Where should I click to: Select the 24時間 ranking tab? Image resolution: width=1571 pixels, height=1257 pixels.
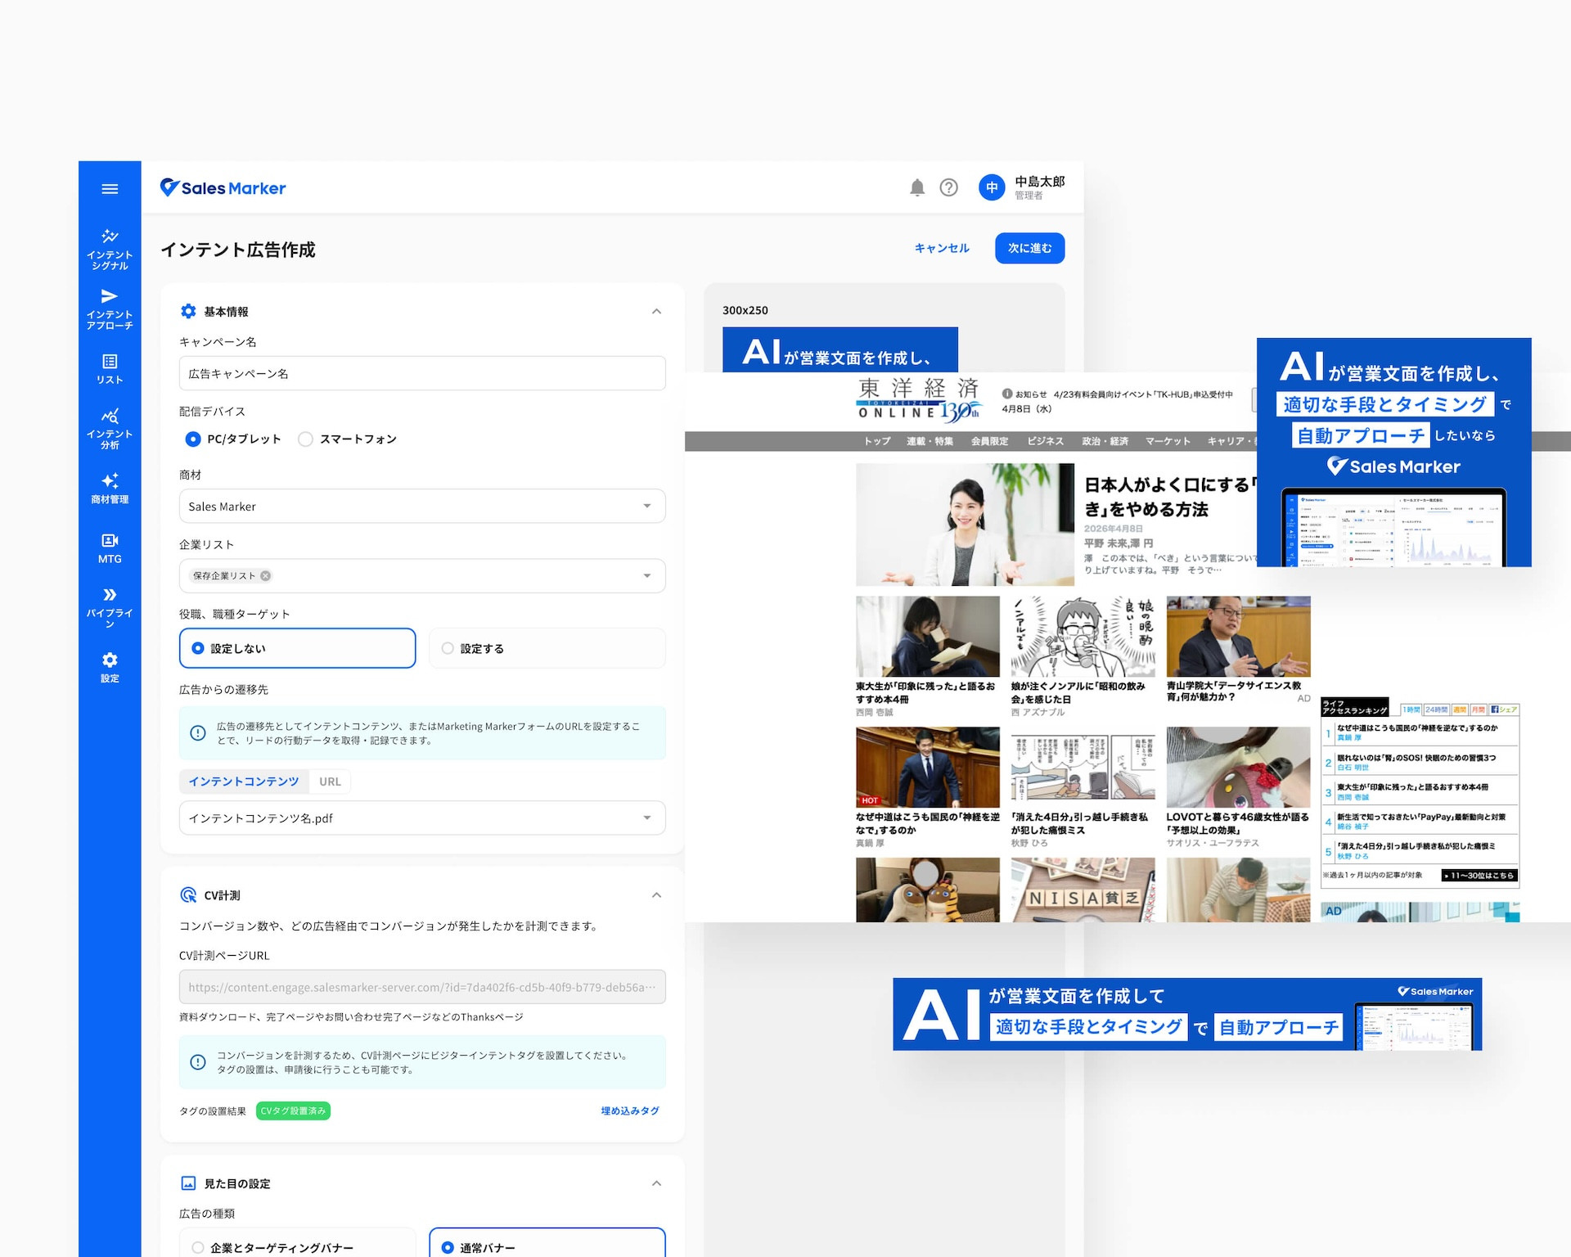(x=1436, y=710)
